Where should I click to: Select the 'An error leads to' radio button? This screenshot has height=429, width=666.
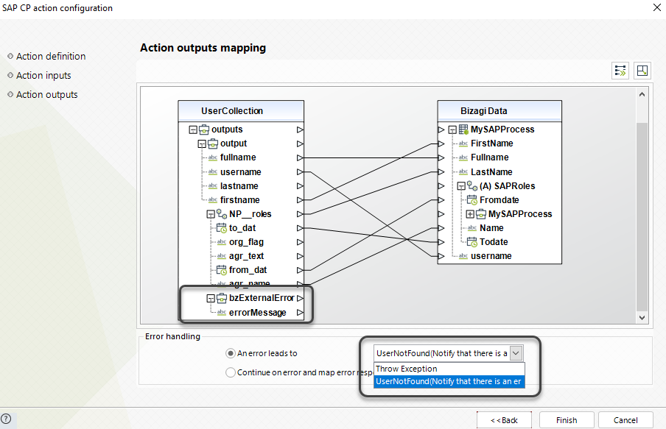pos(231,353)
